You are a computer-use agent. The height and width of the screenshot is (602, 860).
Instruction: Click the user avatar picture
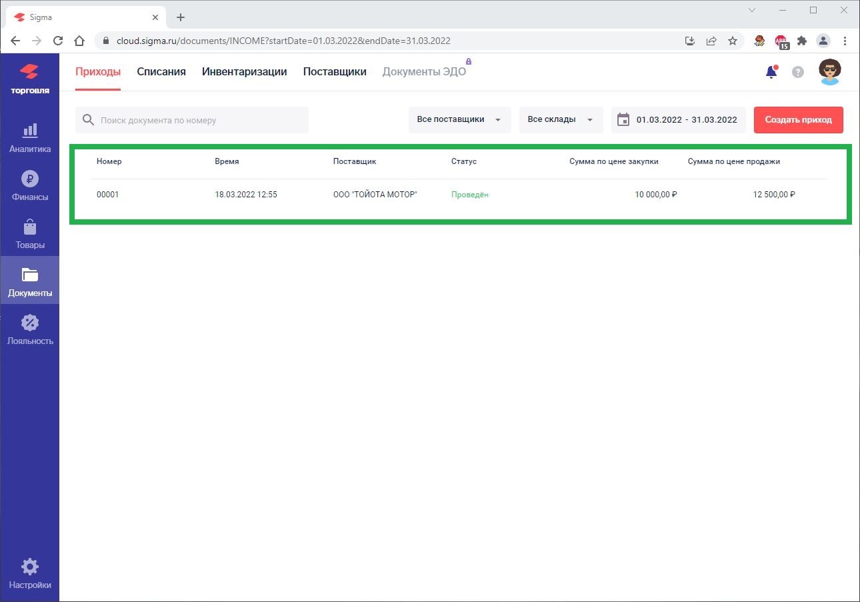coord(829,72)
